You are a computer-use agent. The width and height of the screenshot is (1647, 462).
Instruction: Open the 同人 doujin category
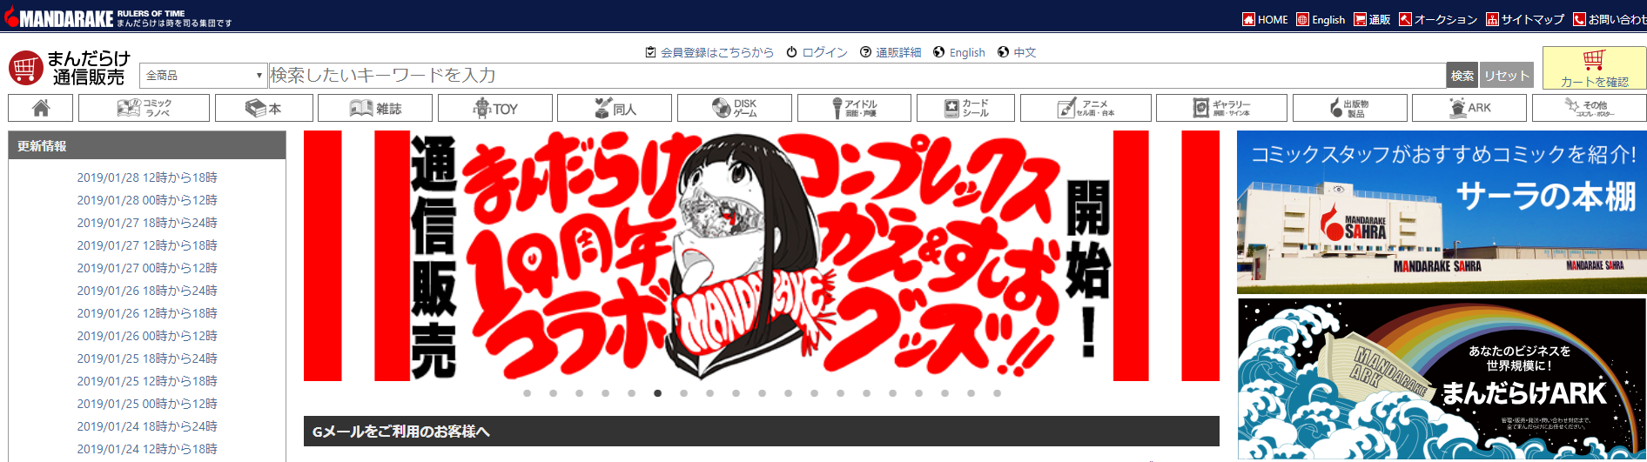click(614, 108)
